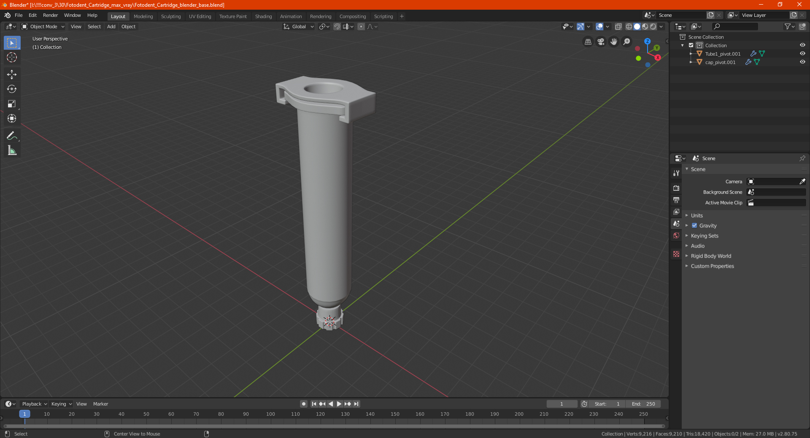Open the Output properties tab
Screen dimensions: 810x438
676,200
